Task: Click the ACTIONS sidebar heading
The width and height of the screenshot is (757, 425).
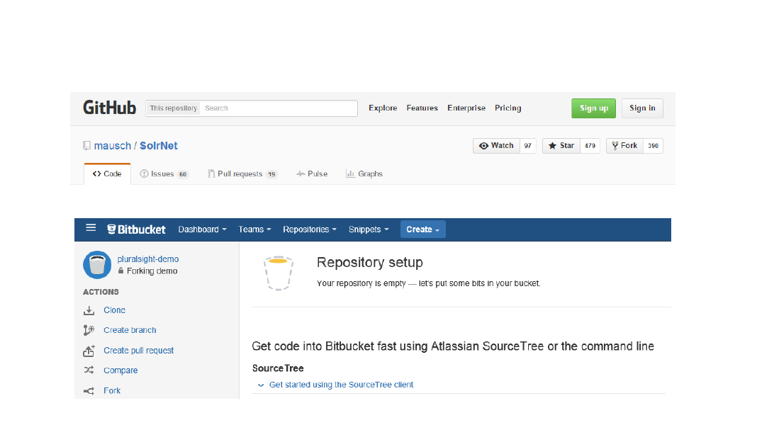Action: (101, 292)
